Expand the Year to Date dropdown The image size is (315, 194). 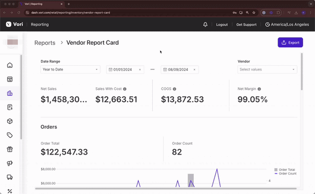coord(70,69)
